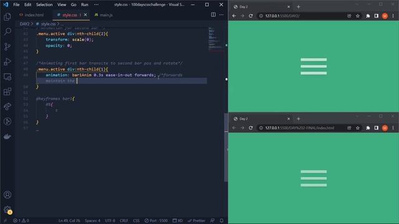Open editor More Actions ellipsis
Image resolution: width=399 pixels, height=224 pixels.
[x=221, y=15]
